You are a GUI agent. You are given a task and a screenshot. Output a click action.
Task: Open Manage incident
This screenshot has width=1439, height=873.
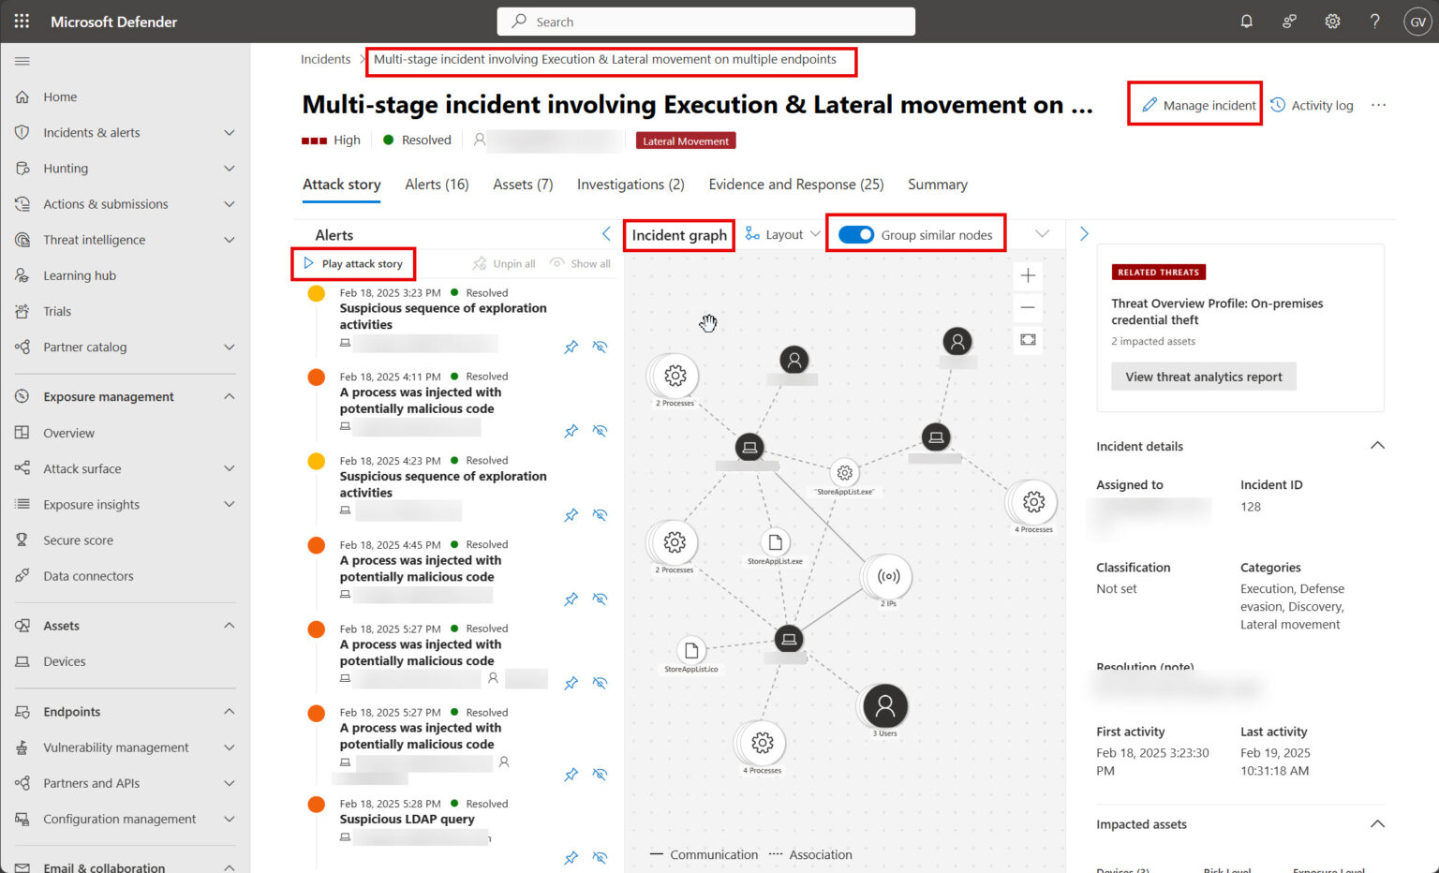tap(1194, 105)
